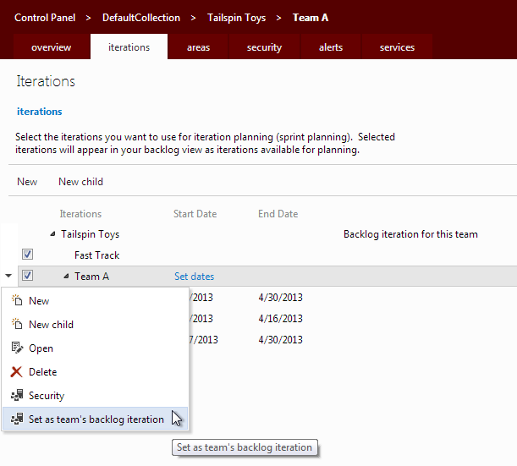Select the Fast Track iteration row
517x466 pixels.
click(x=96, y=255)
